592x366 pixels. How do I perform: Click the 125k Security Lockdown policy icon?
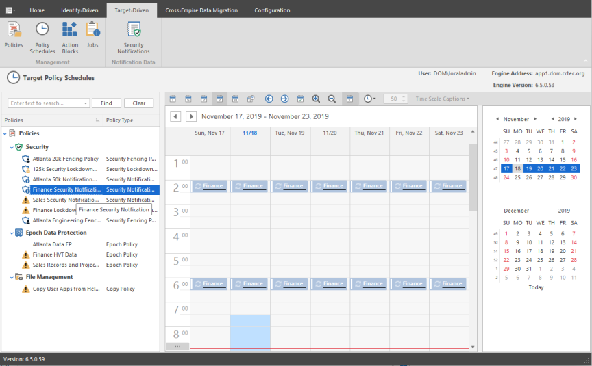[x=25, y=169]
